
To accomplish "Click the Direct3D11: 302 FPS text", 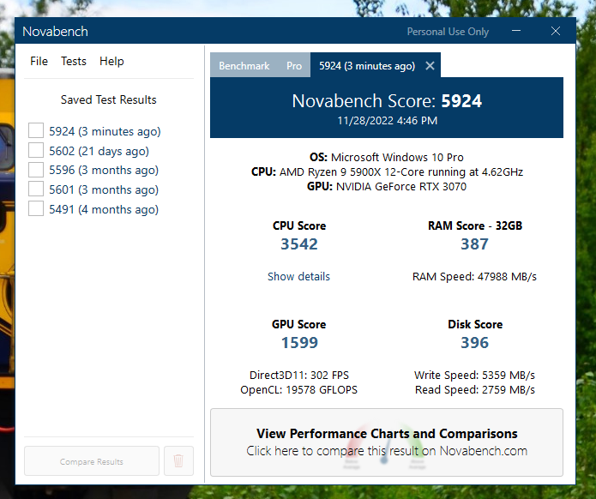I will pyautogui.click(x=299, y=375).
